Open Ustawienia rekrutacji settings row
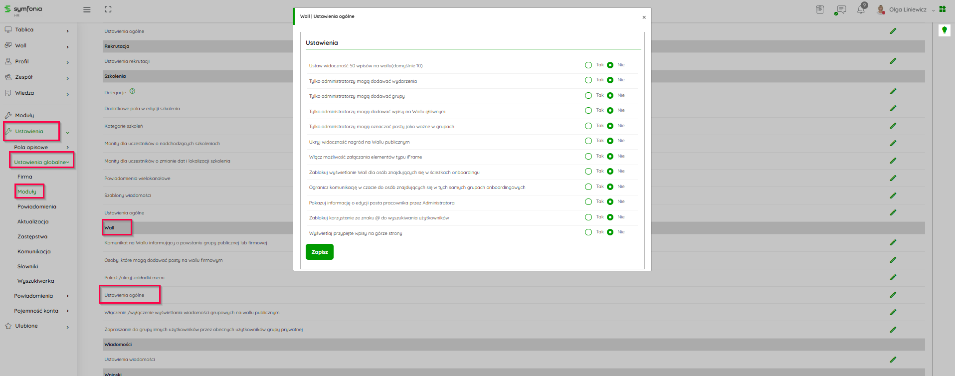Screen dimensions: 955x376 tap(127, 61)
